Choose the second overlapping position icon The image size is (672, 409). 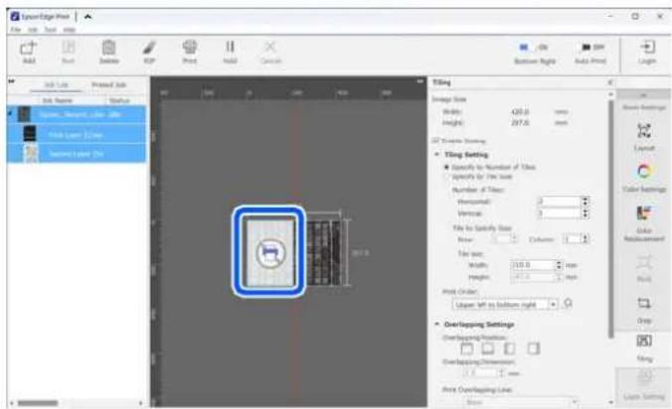pos(488,348)
